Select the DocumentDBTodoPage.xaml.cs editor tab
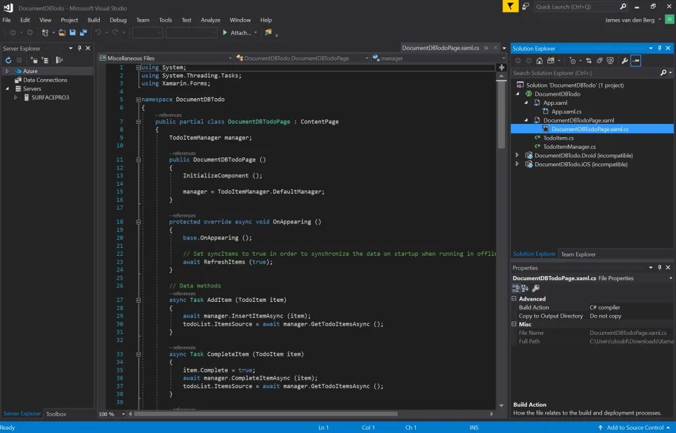This screenshot has height=433, width=676. (440, 47)
